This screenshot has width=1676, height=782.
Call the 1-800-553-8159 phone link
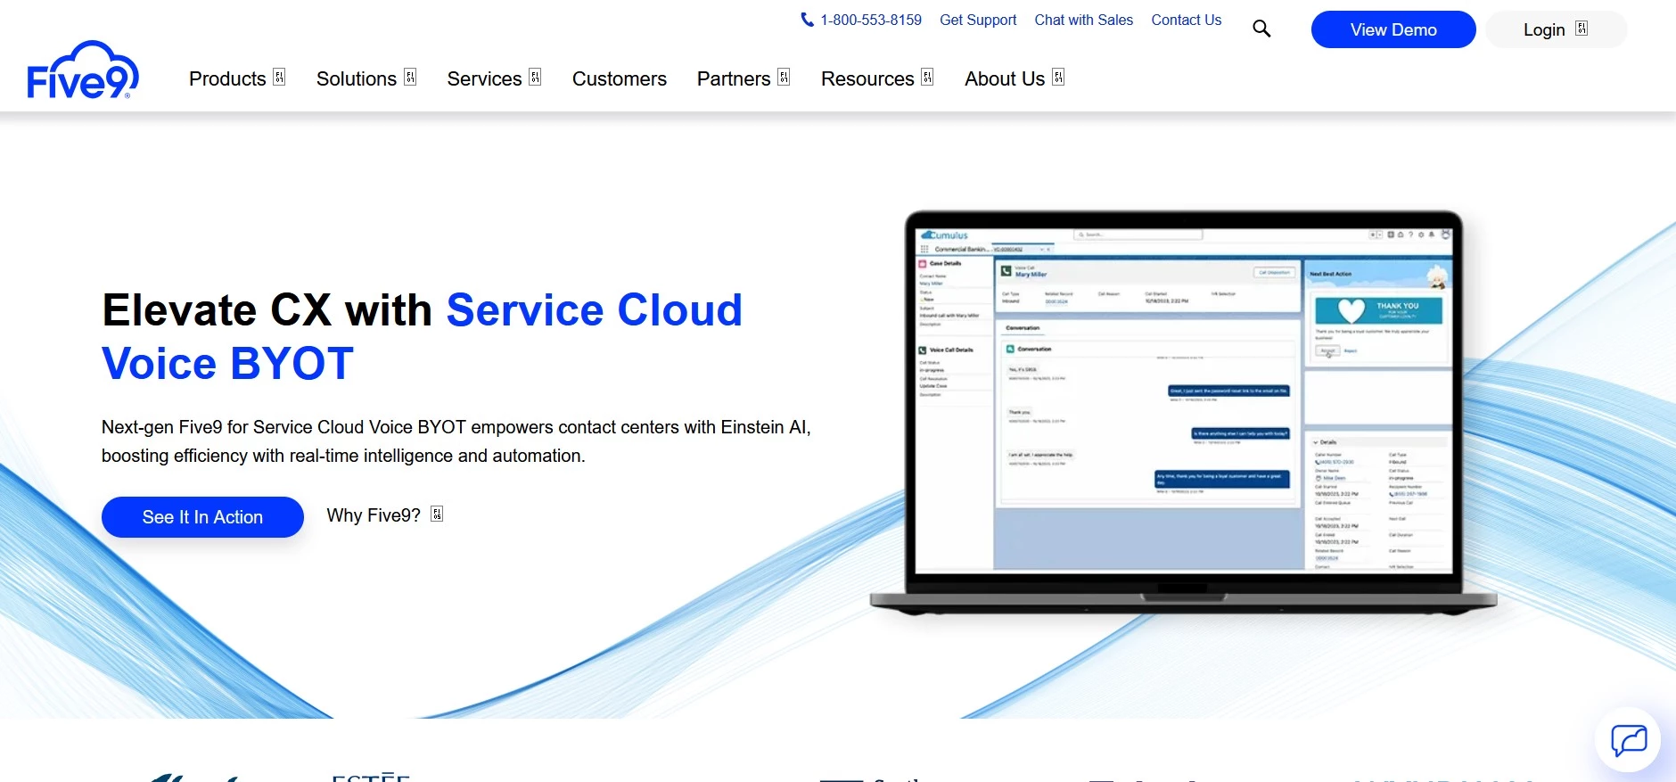click(x=871, y=20)
